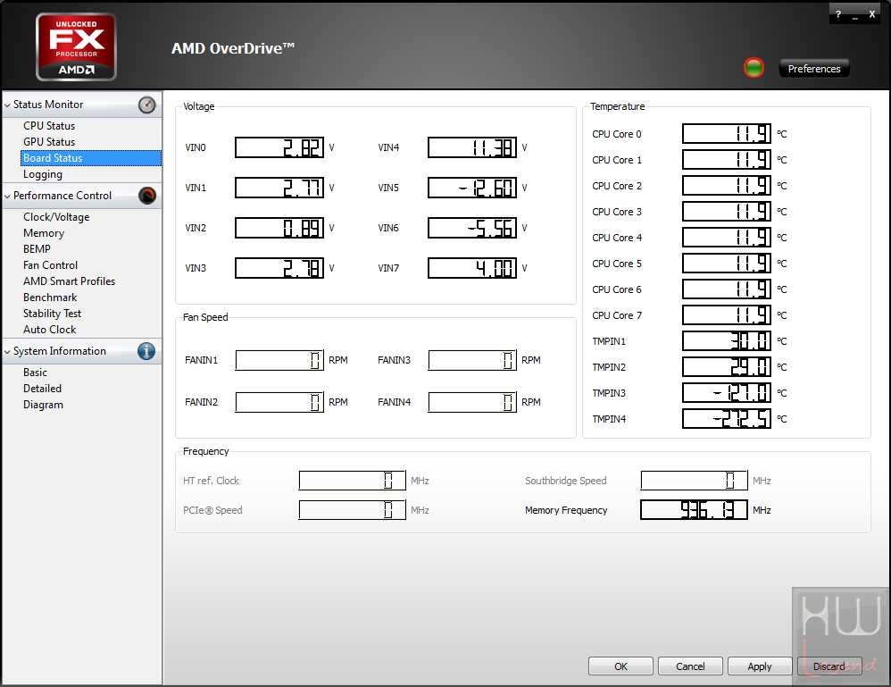891x687 pixels.
Task: Click the CPU Core 1 temperature readout
Action: point(727,160)
